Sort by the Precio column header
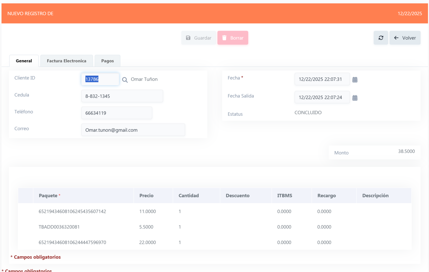 pos(146,196)
